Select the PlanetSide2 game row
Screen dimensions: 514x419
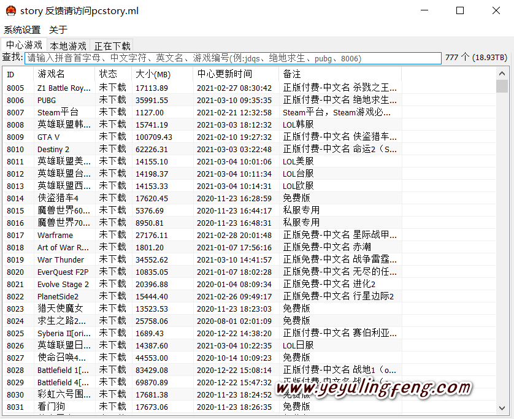(x=249, y=296)
